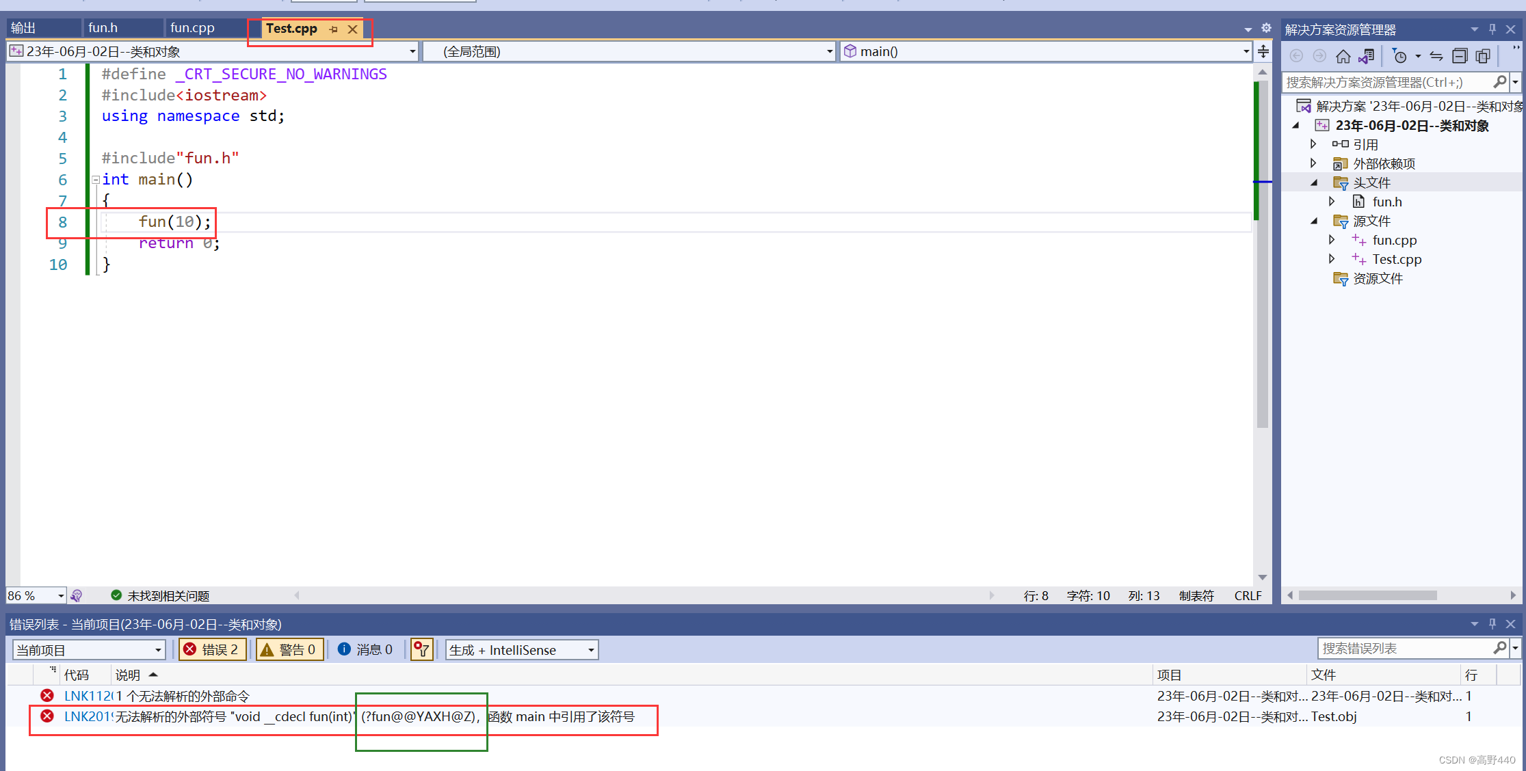
Task: Click the Home icon in Solution Explorer
Action: [x=1343, y=56]
